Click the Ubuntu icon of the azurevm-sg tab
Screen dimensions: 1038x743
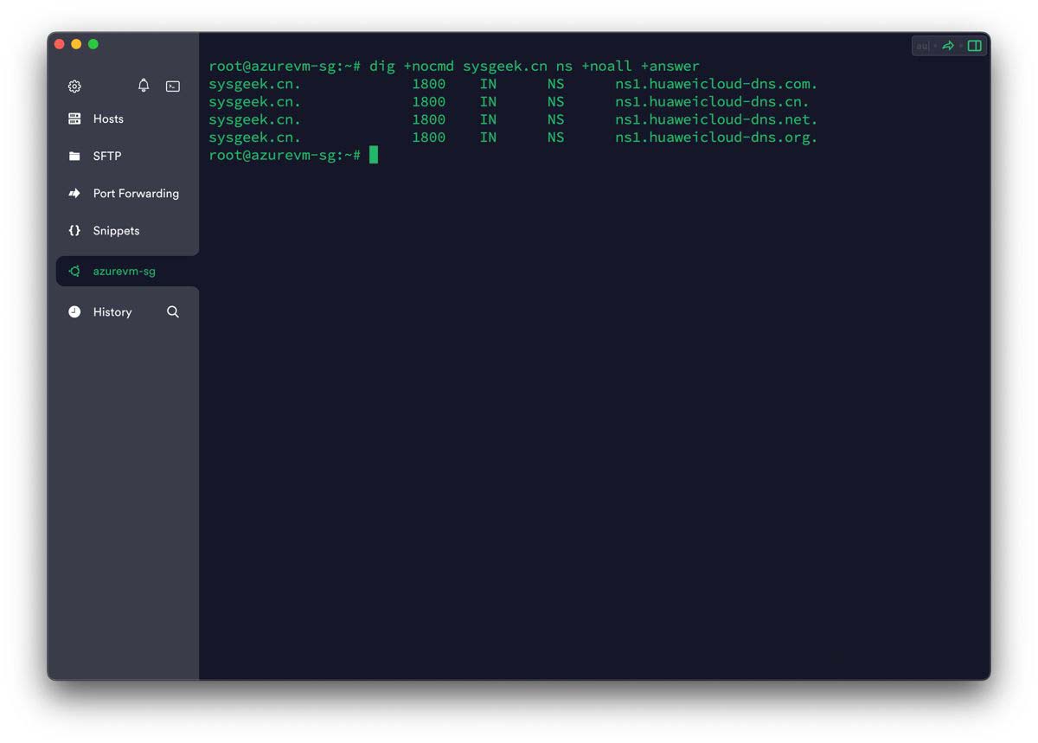click(x=75, y=271)
